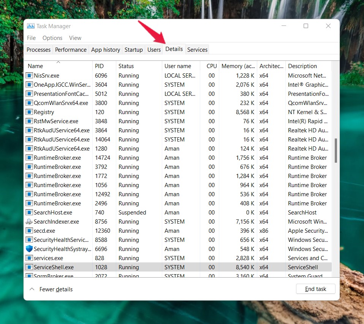364x324 pixels.
Task: Open the View menu
Action: (75, 38)
